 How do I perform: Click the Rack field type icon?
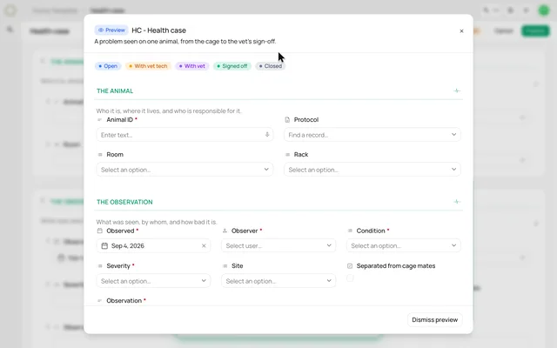tap(287, 155)
